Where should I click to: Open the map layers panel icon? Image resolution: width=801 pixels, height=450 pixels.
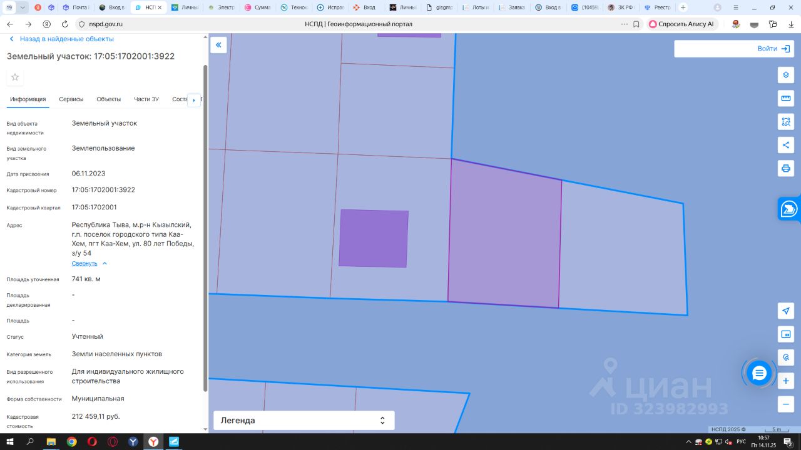pos(786,75)
